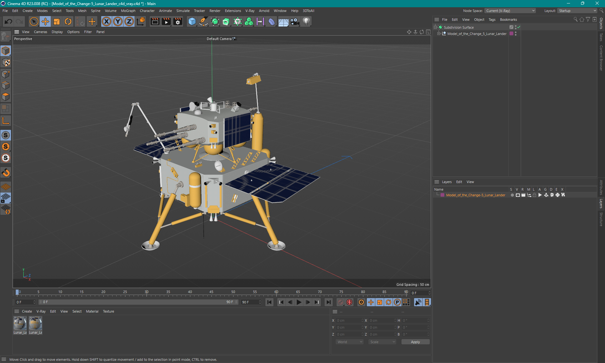Add Cube primitive object
This screenshot has height=363, width=605.
(x=192, y=21)
